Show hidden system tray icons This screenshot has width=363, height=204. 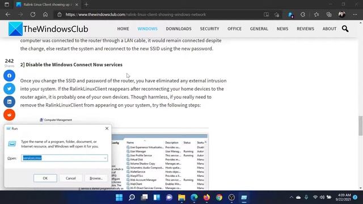pyautogui.click(x=292, y=197)
